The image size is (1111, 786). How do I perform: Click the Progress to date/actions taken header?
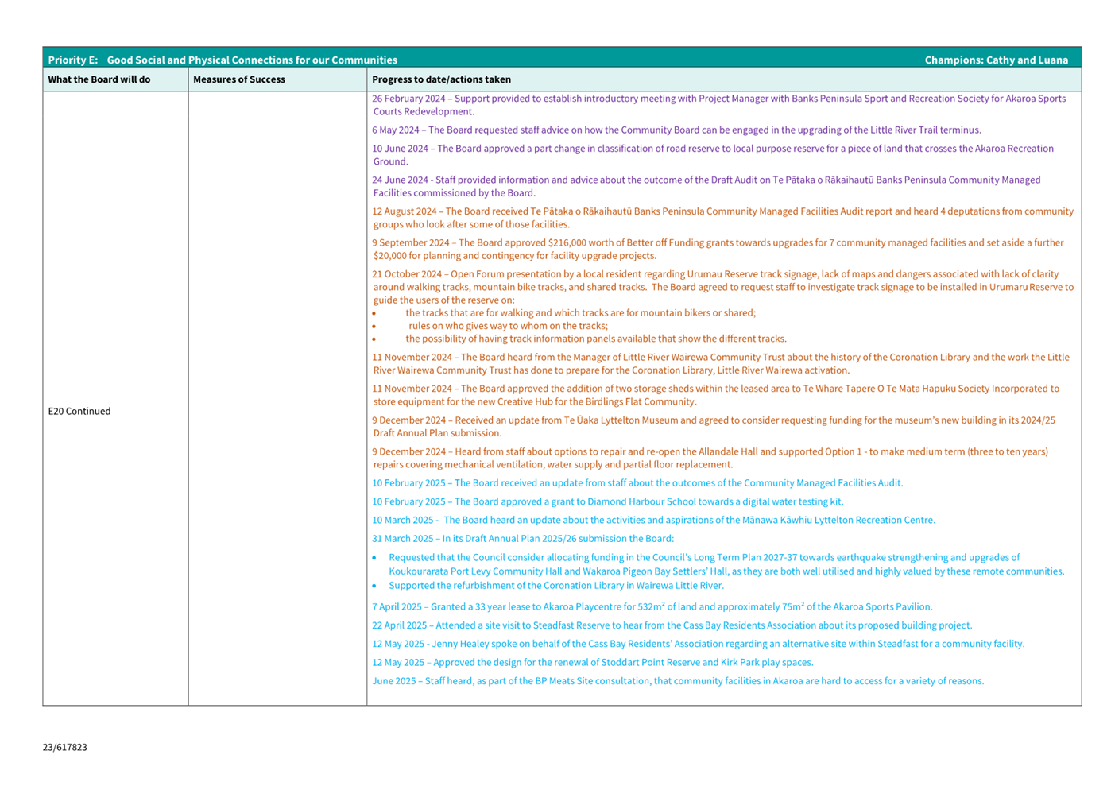point(441,79)
